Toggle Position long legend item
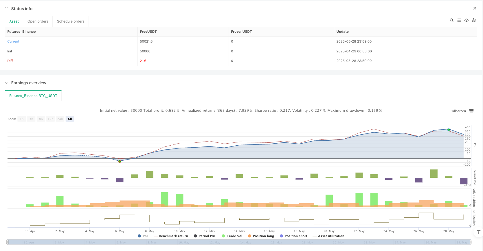The height and width of the screenshot is (251, 483). [261, 236]
